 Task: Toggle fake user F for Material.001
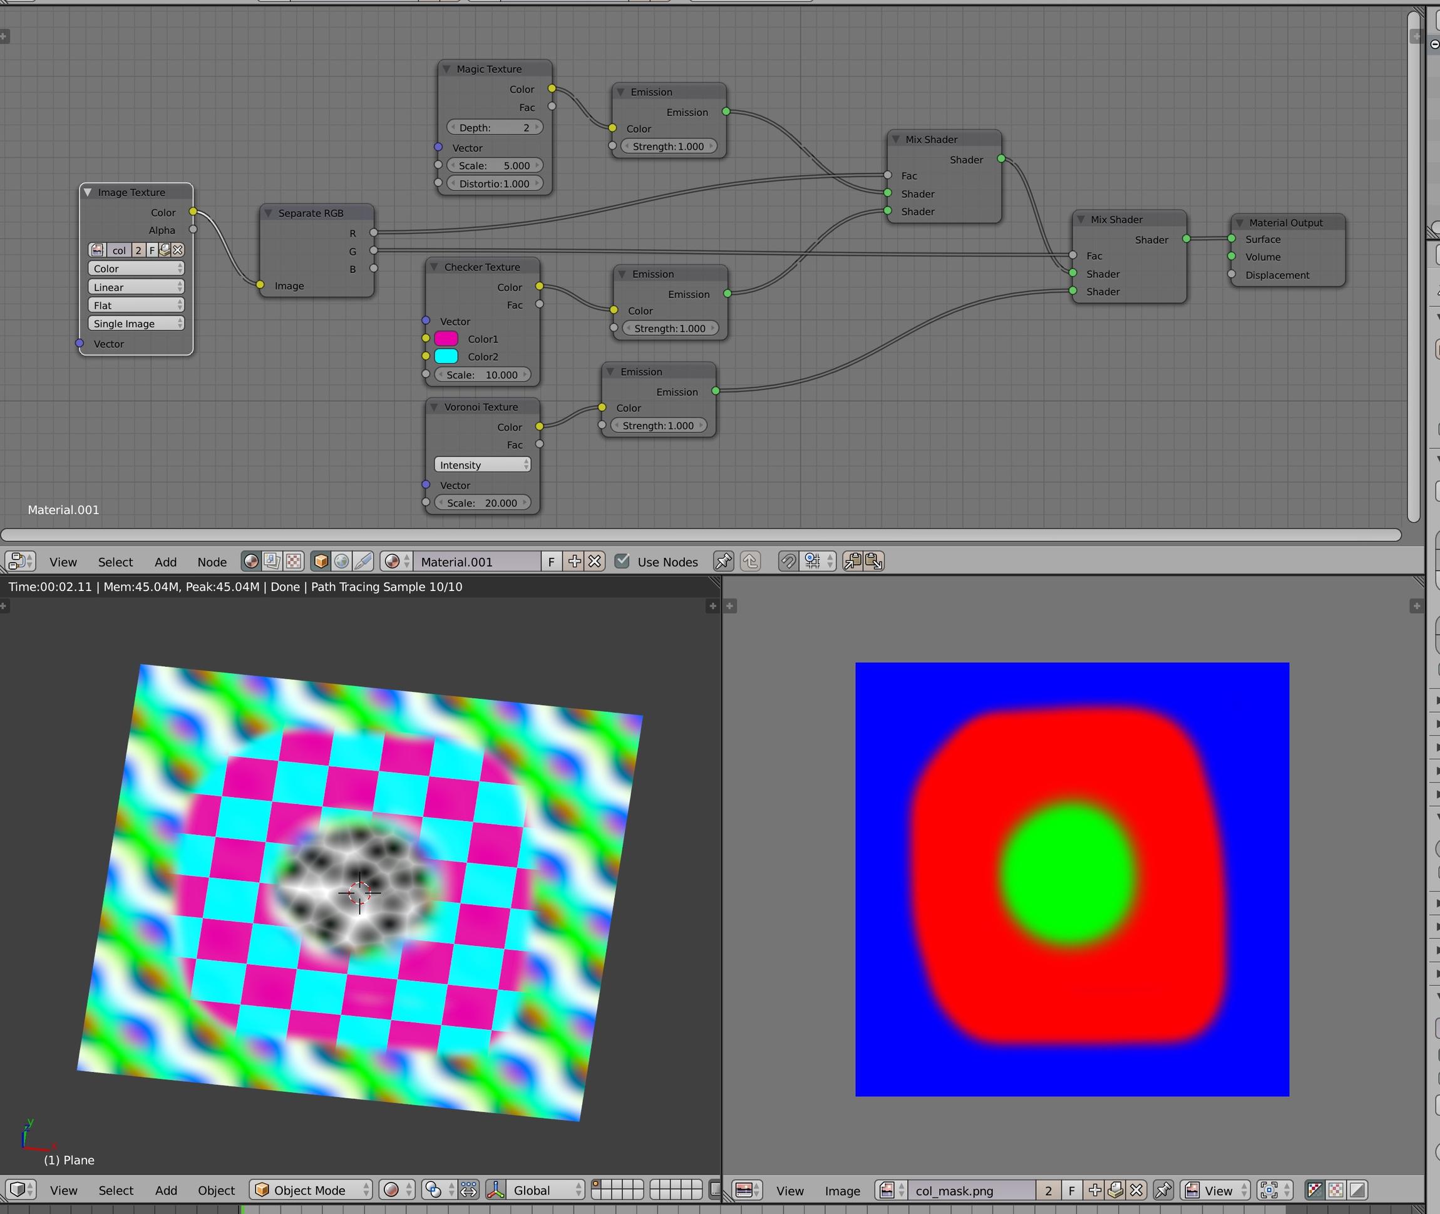click(551, 562)
